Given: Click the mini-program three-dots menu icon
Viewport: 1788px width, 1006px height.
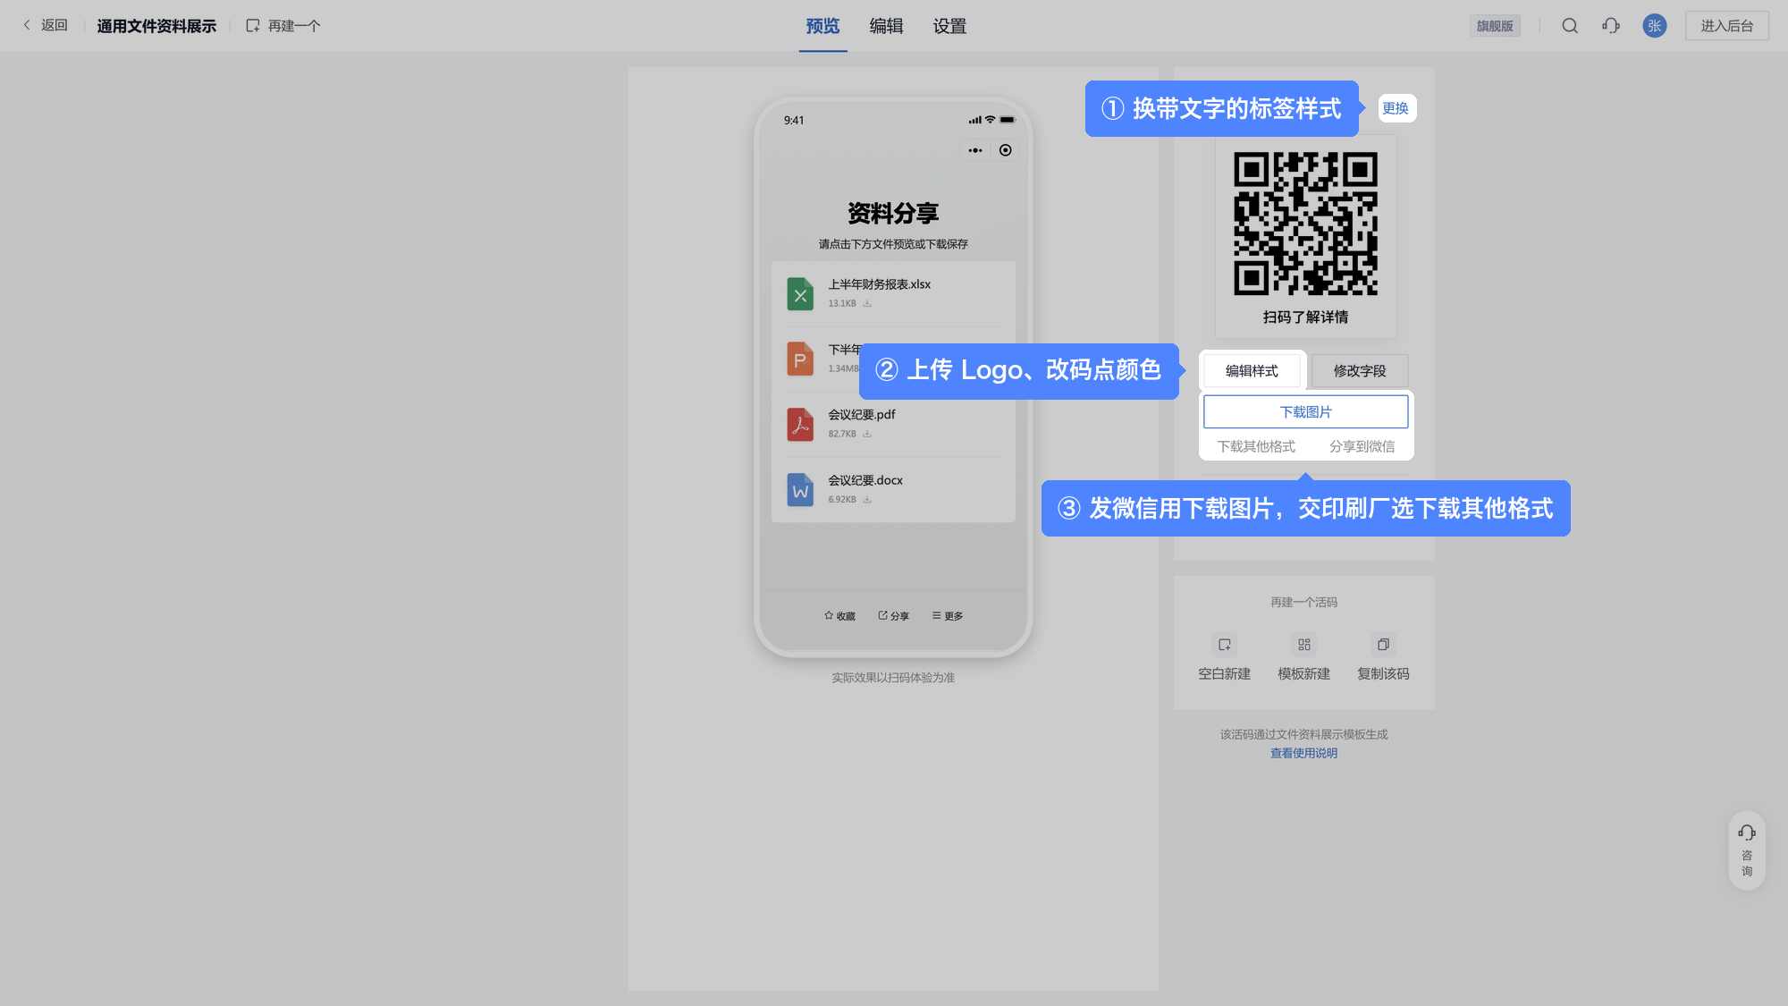Looking at the screenshot, I should click(975, 150).
